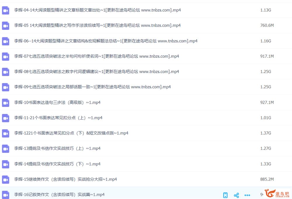Click the 917.1M file size value
Screen dimensions: 292x199
point(267,56)
